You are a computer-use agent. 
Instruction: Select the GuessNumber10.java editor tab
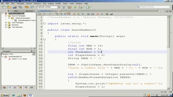click(49, 11)
